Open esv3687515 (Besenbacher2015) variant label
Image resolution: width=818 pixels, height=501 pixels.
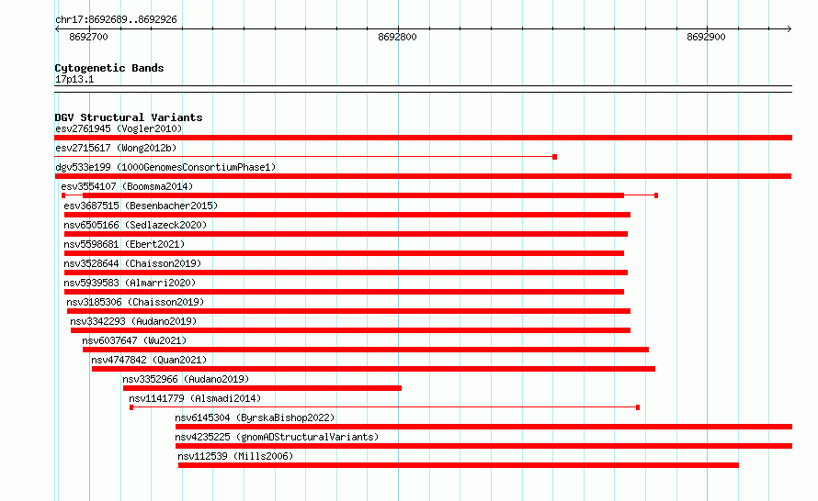(x=141, y=206)
